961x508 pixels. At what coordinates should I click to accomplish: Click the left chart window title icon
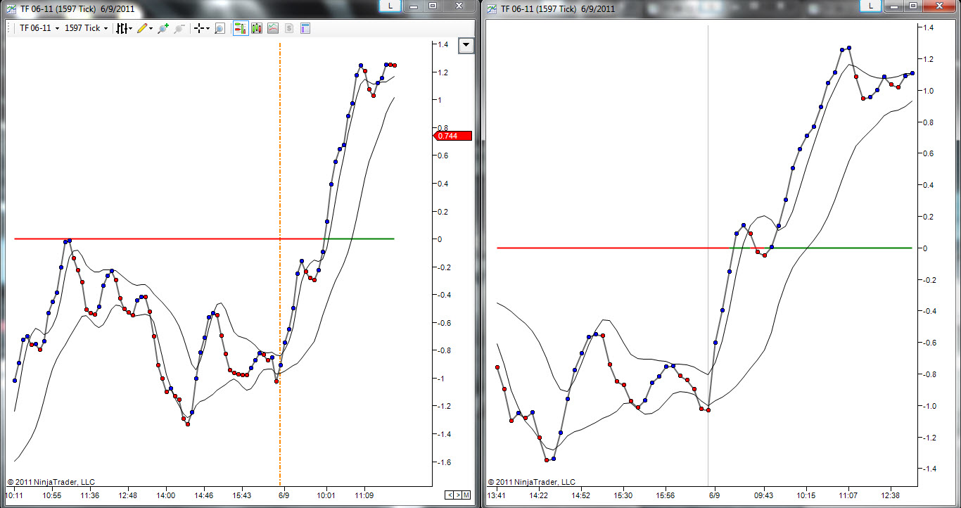point(11,9)
